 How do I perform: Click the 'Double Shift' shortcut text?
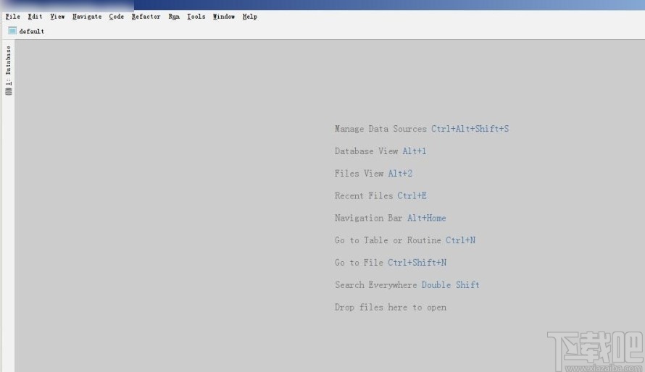click(x=451, y=285)
